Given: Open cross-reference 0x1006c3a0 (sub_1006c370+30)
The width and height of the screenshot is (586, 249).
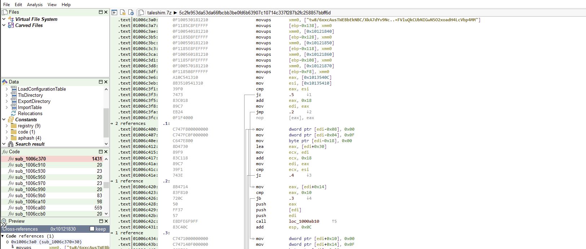Looking at the screenshot, I should click(x=46, y=242).
